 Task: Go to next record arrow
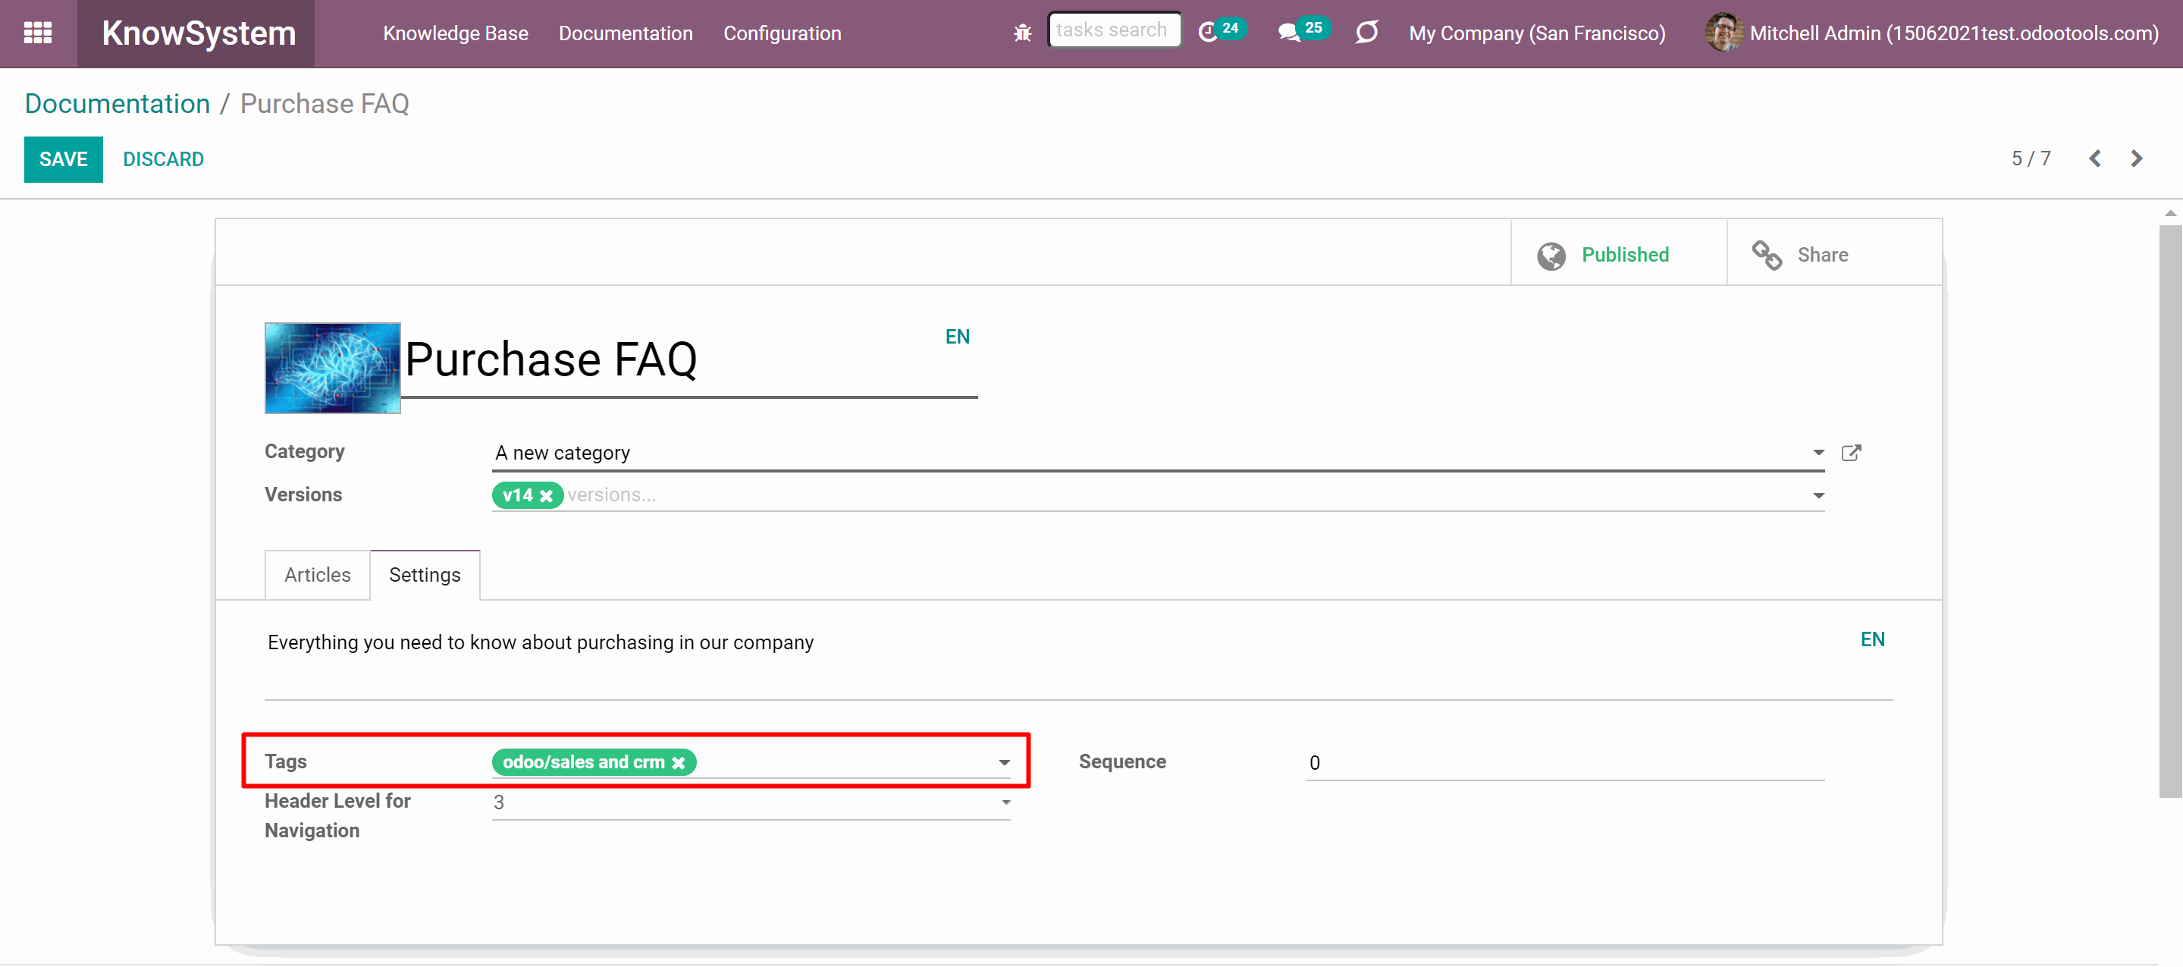[2137, 159]
